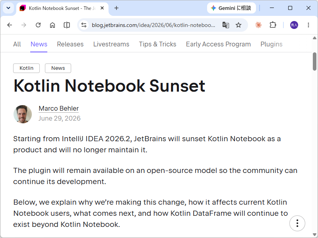
Task: Open a new browser tab
Action: [116, 8]
